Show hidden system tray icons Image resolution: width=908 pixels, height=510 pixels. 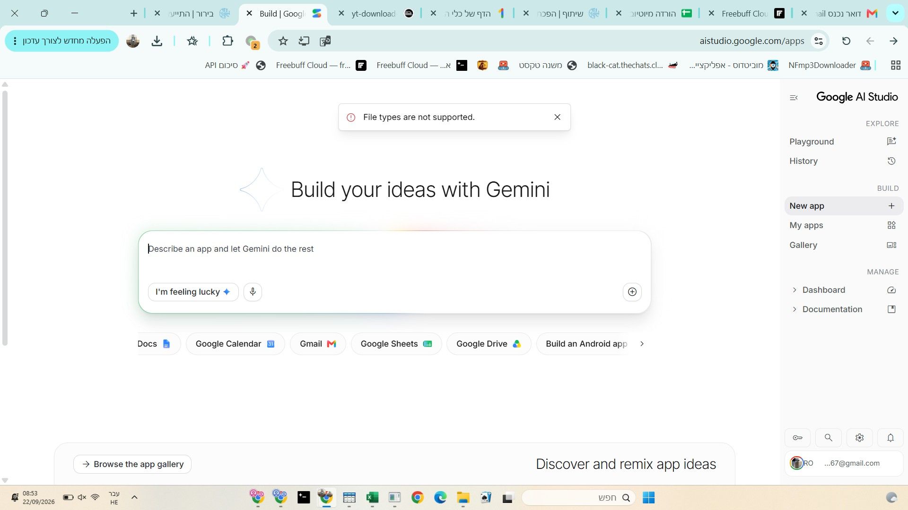point(134,497)
